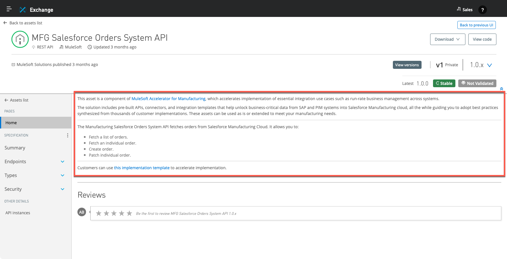Click the v1 Private label
507x259 pixels.
pos(447,65)
